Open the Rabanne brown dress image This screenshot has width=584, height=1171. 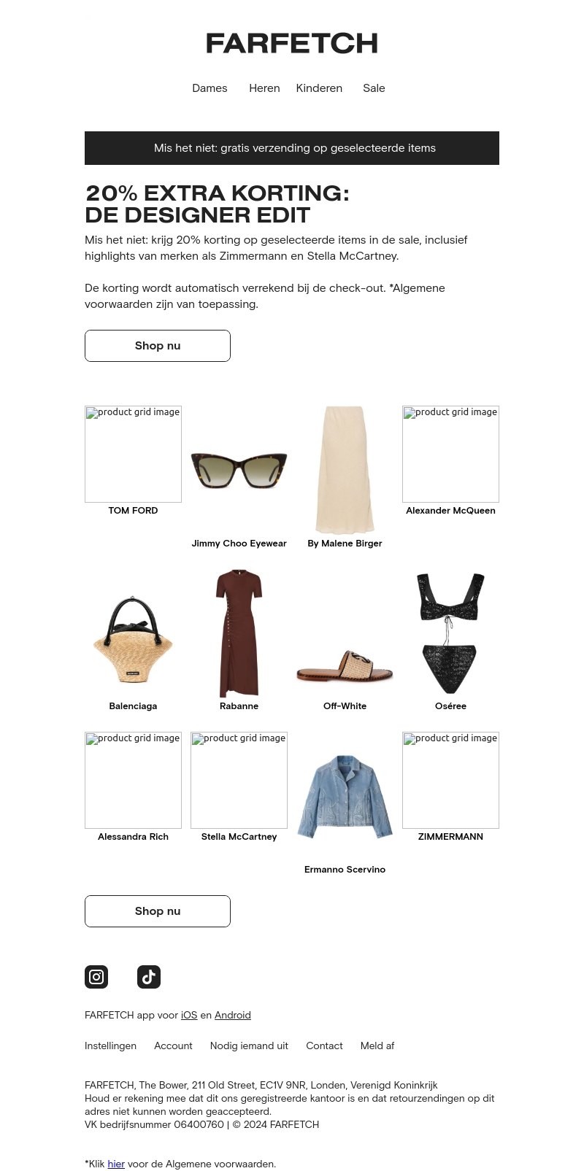tap(239, 633)
